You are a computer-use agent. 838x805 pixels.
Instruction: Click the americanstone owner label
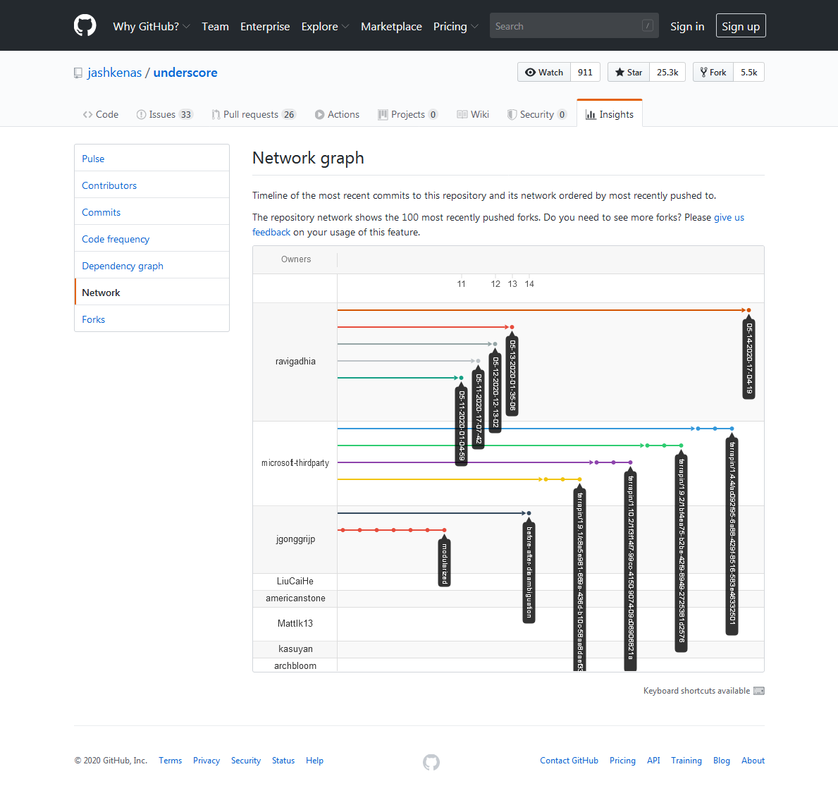pos(295,598)
